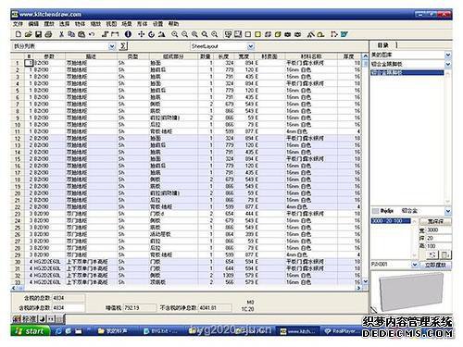Click the Information circle icon
The image size is (463, 347).
click(128, 34)
